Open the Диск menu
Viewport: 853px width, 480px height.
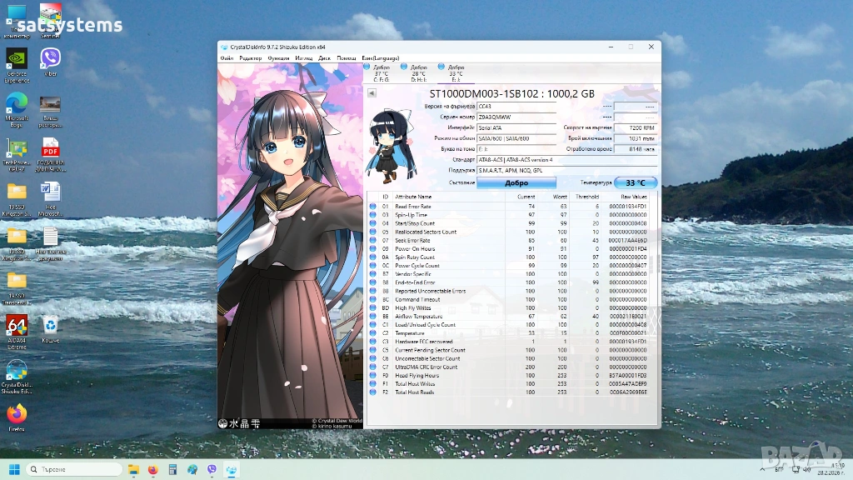click(324, 58)
